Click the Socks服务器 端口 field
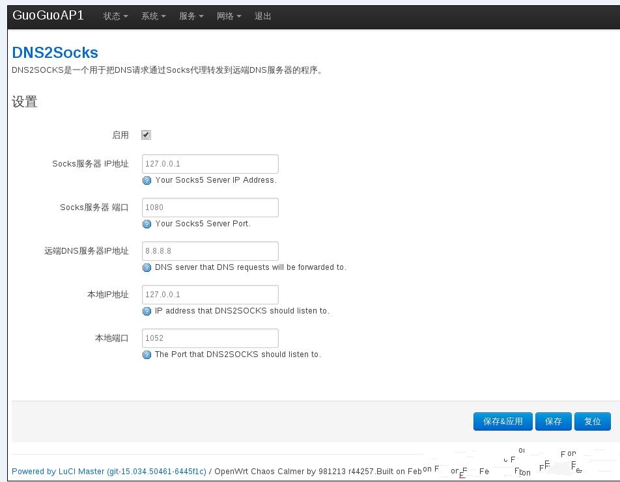Screen dimensions: 620x482 tap(210, 208)
